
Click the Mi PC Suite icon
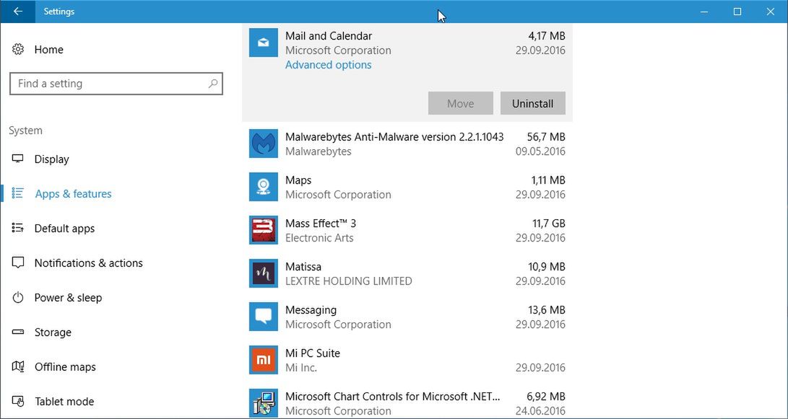[x=263, y=361]
